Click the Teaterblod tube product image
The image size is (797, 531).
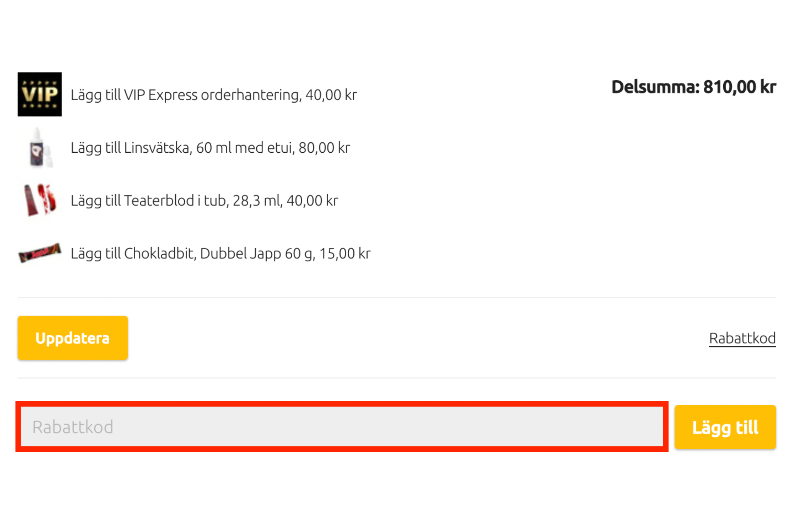coord(40,200)
